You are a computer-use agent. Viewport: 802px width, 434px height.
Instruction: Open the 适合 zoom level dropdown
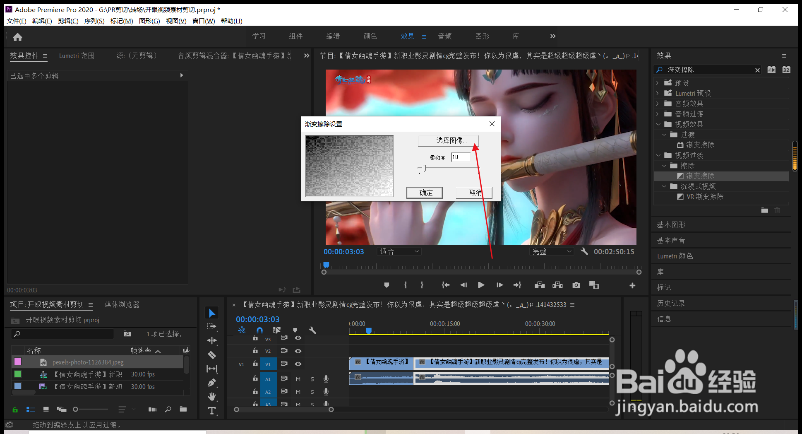pos(399,251)
